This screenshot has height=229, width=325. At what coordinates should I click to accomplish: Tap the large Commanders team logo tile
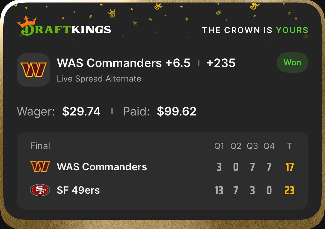[33, 70]
